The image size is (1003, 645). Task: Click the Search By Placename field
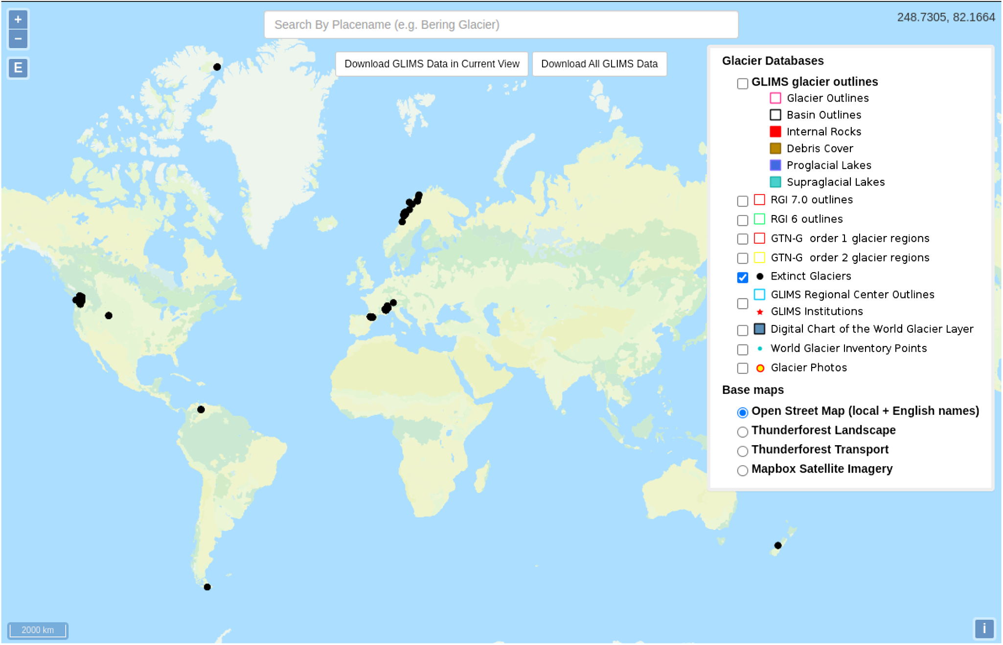(501, 24)
